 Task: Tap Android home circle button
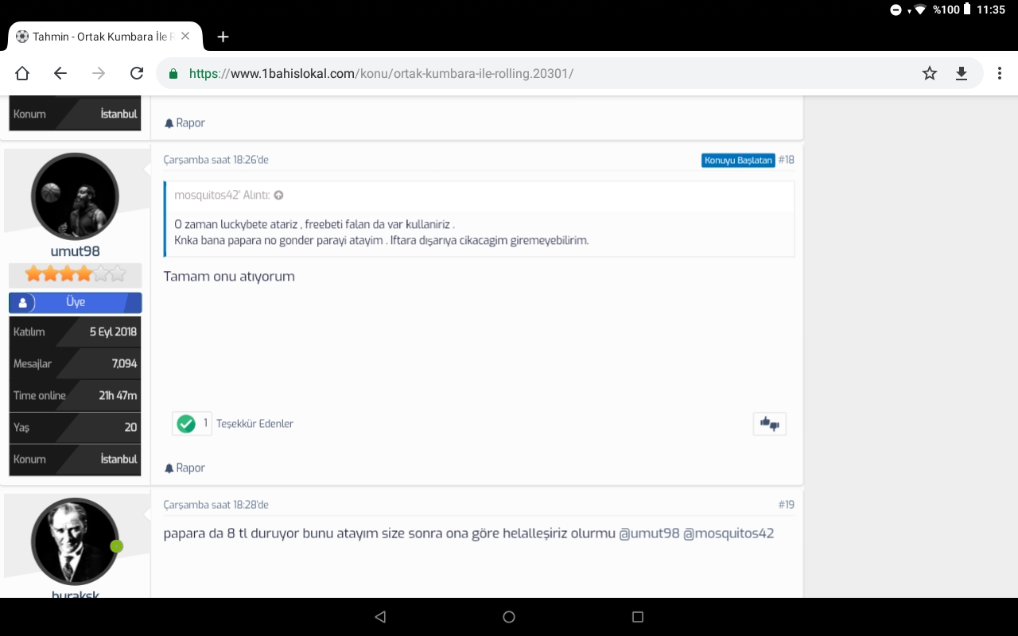coord(509,617)
